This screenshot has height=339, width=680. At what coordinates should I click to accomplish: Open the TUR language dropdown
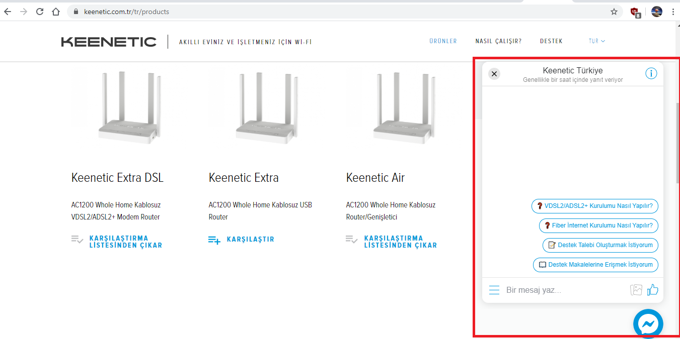(x=597, y=41)
